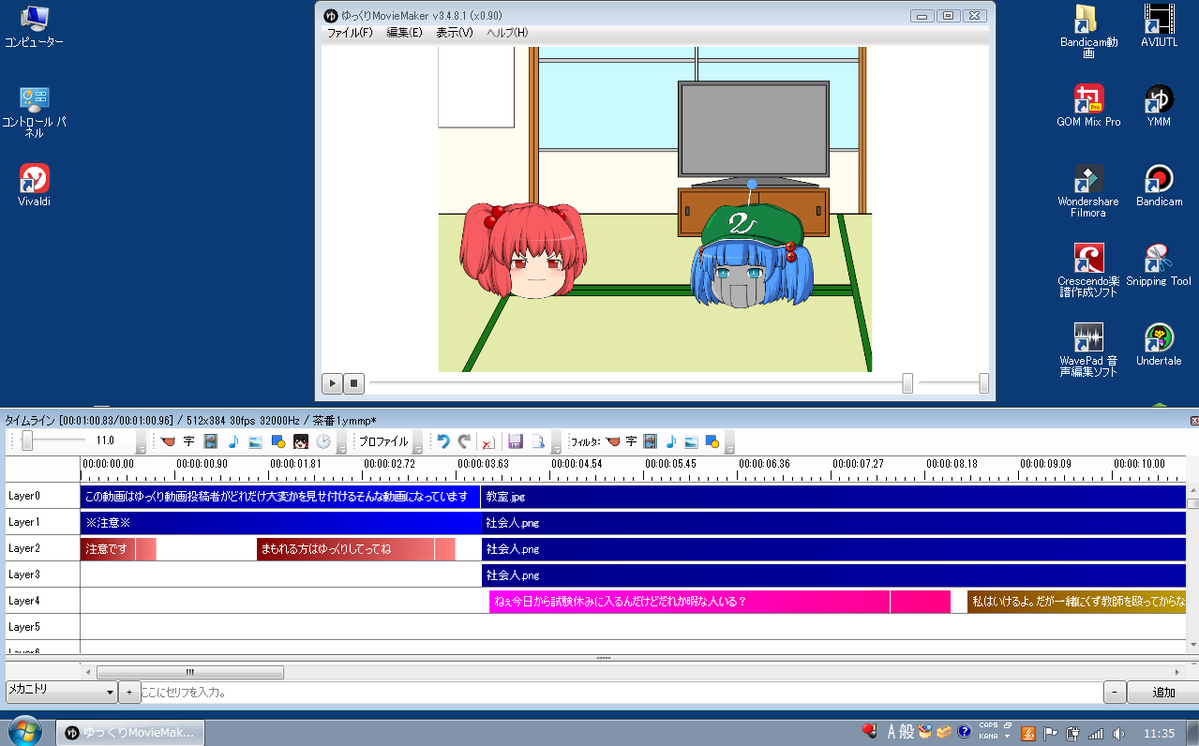
Task: Save the project with the floppy disk icon
Action: click(515, 440)
